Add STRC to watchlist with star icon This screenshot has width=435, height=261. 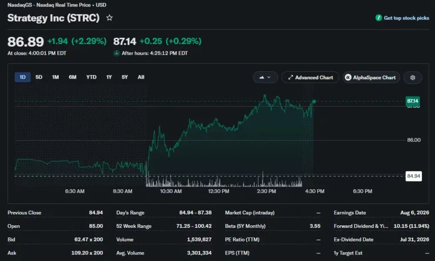(110, 18)
